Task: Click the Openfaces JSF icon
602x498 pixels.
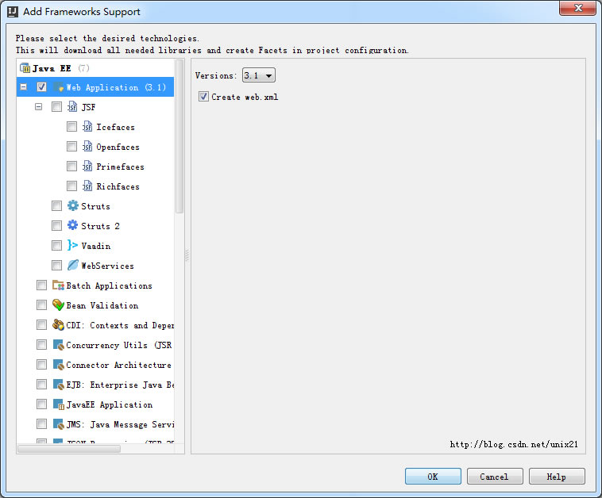Action: 87,147
